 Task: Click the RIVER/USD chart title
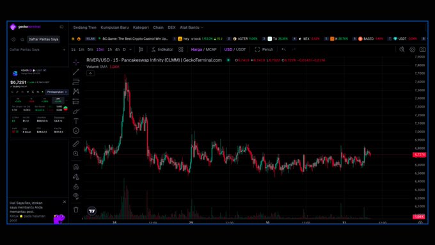tap(154, 60)
